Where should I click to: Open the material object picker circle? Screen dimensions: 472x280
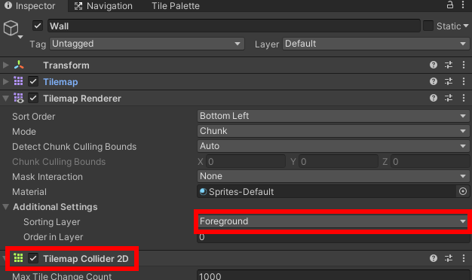pyautogui.click(x=463, y=191)
